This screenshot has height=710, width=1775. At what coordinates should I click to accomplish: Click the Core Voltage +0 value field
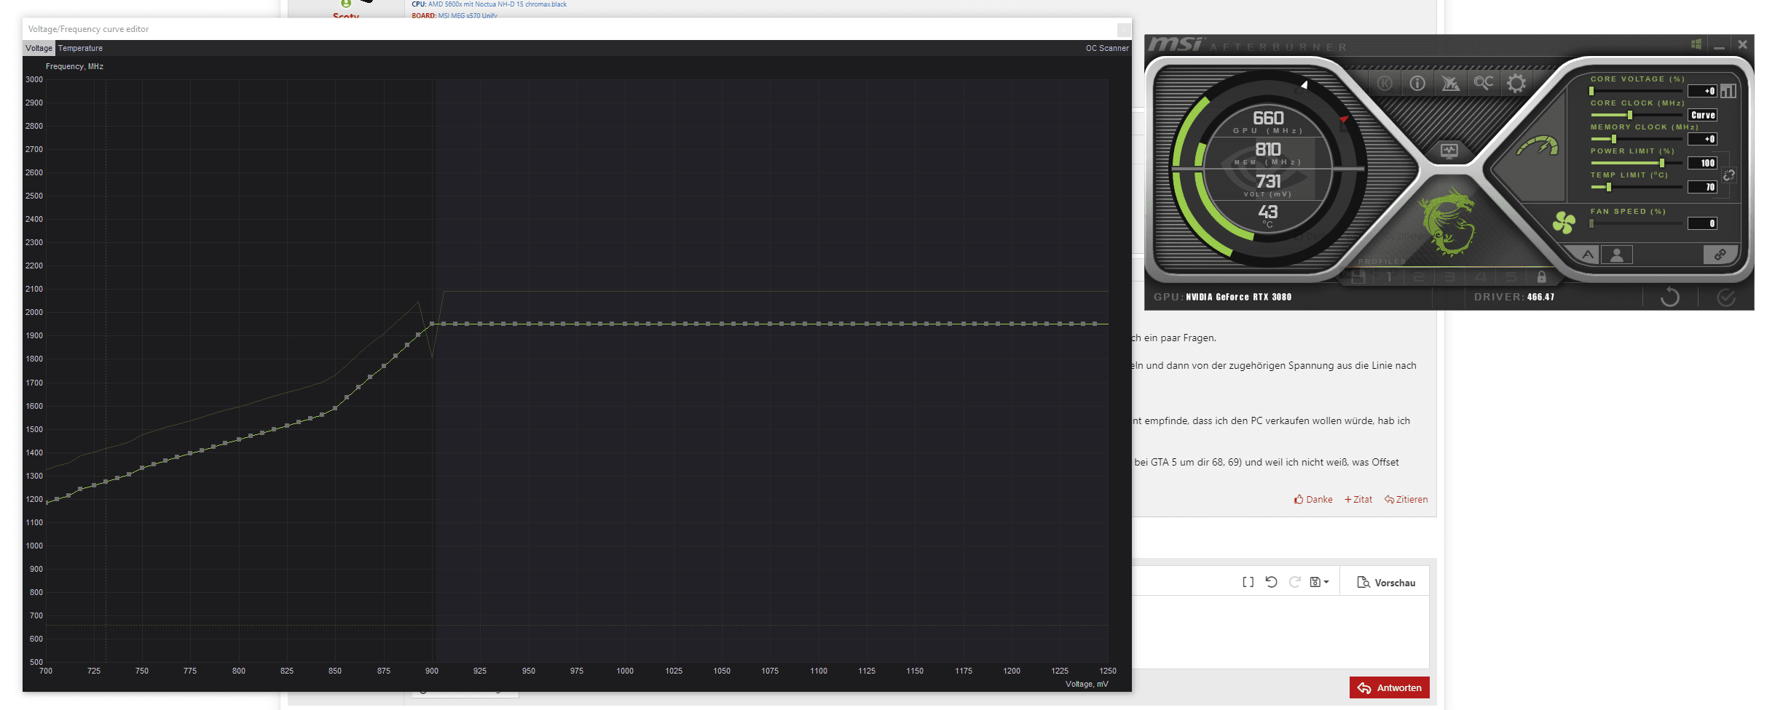[1702, 91]
